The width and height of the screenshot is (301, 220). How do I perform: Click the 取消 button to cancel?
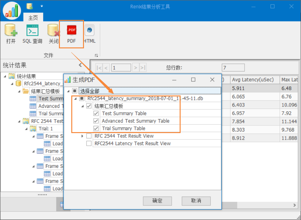click(x=196, y=201)
